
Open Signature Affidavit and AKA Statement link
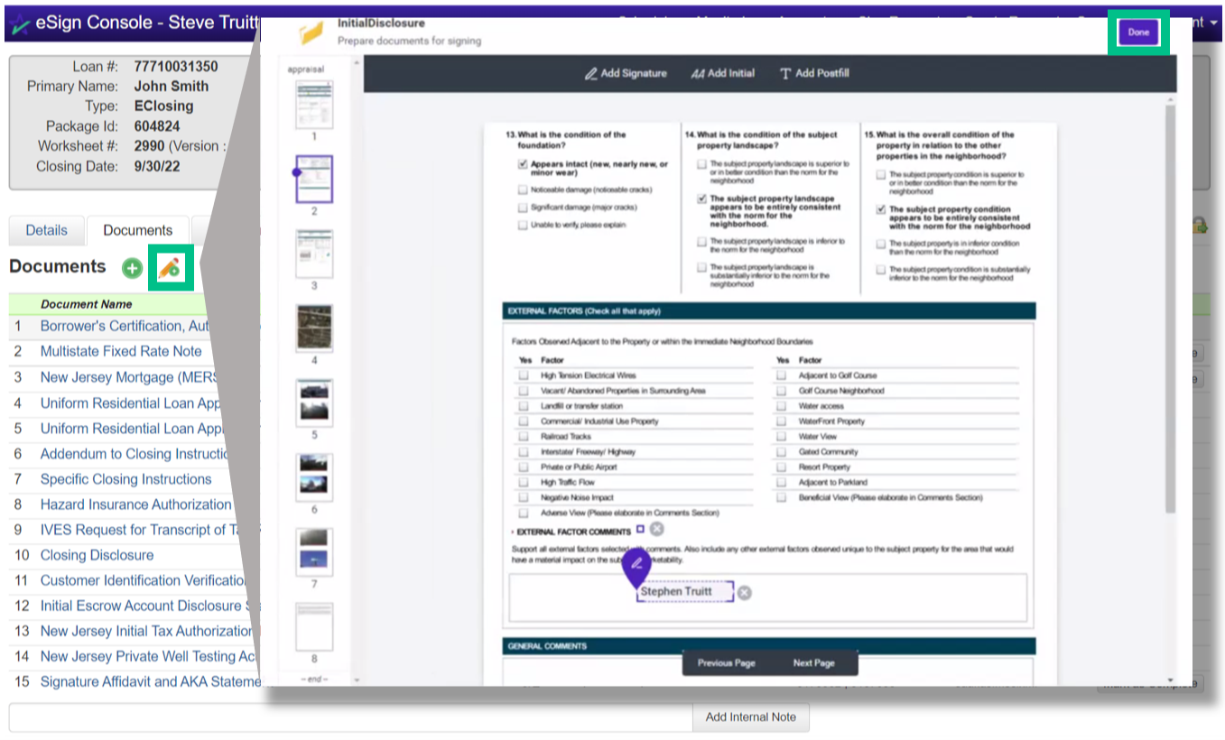click(x=149, y=681)
